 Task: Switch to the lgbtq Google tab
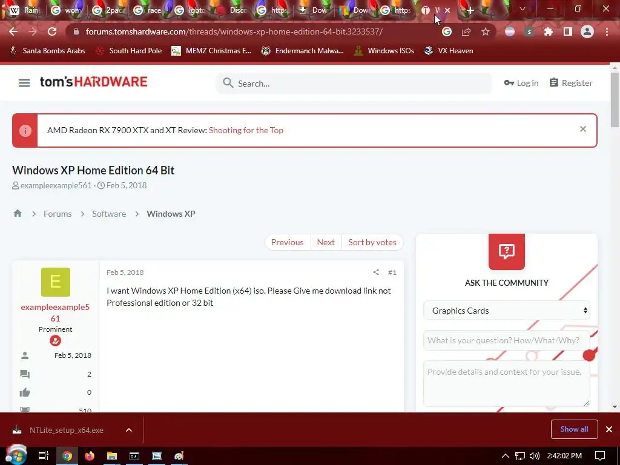(190, 10)
